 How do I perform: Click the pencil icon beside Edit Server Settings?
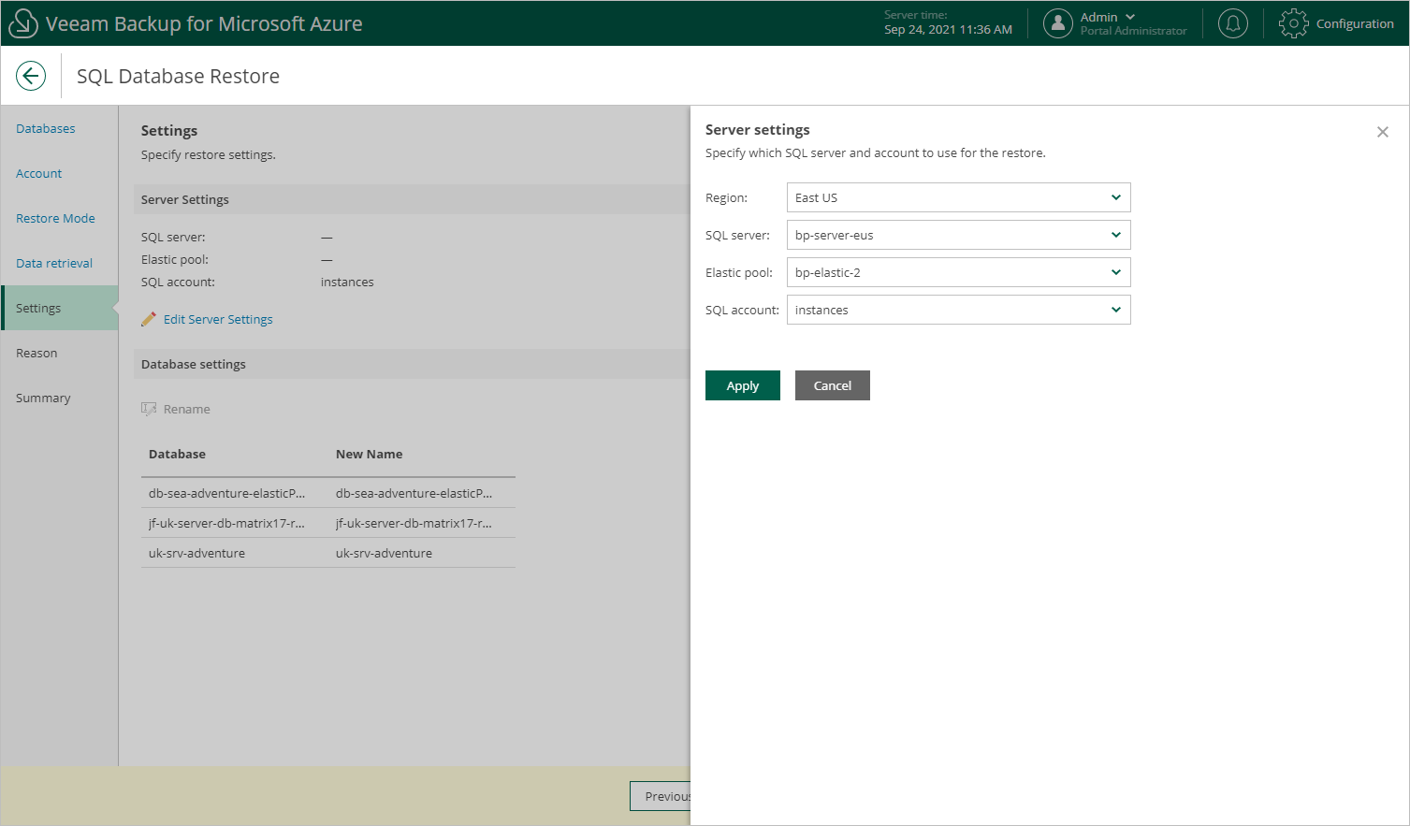149,319
